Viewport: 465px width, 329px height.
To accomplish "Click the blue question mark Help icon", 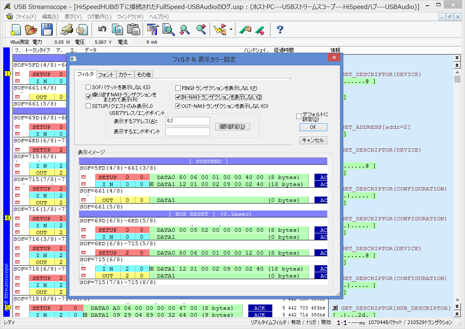I will click(279, 30).
